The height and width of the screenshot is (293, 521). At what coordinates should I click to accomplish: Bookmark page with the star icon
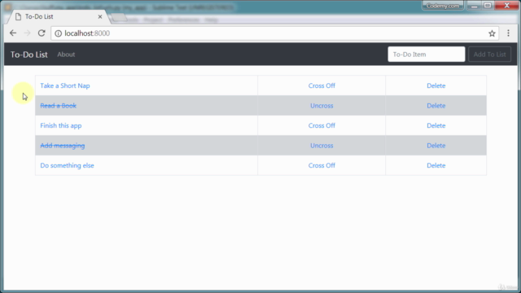click(492, 33)
